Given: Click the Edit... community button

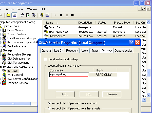Looking at the screenshot, I should tap(89, 94).
